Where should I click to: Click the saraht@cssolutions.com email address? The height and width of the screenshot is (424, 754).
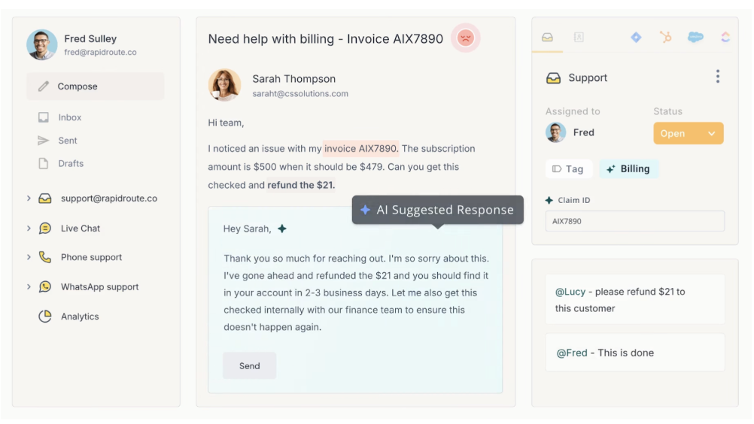[300, 94]
